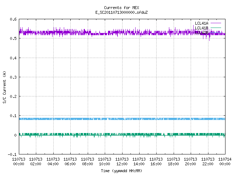Click the 22:00 time tick label
Screen dimensions: 232x174
coord(208,164)
